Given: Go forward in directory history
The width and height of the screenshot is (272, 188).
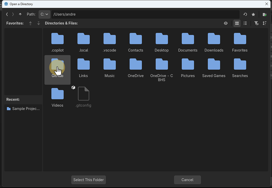Looking at the screenshot, I should tap(13, 14).
